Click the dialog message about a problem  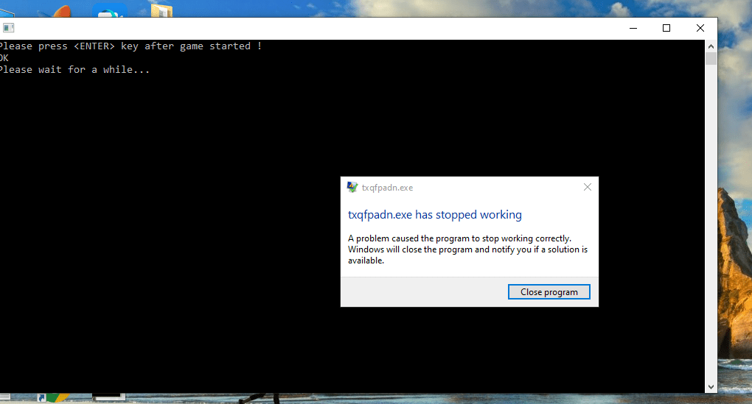467,249
